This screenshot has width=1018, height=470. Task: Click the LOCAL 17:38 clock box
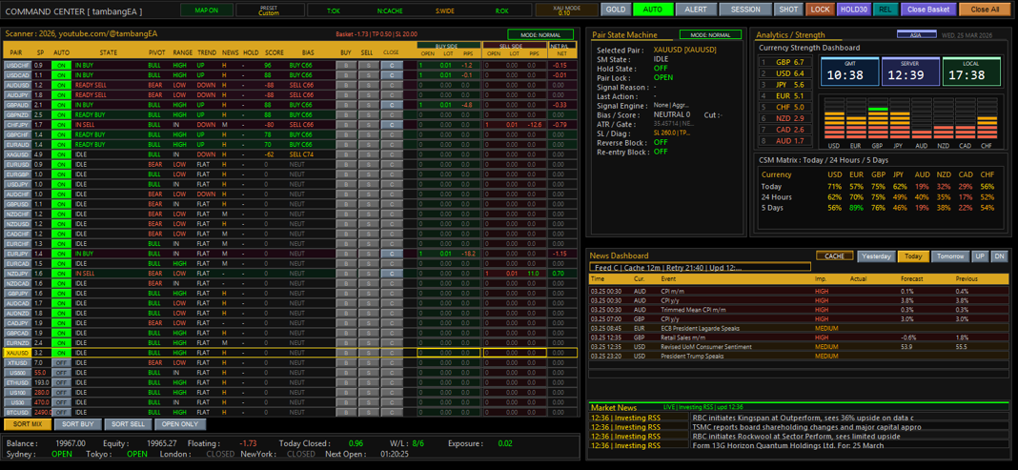tap(971, 72)
